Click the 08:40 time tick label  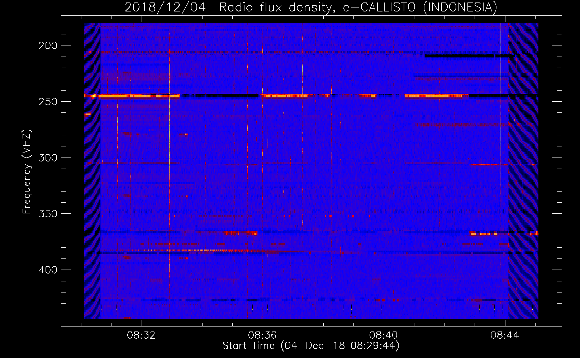pyautogui.click(x=384, y=335)
